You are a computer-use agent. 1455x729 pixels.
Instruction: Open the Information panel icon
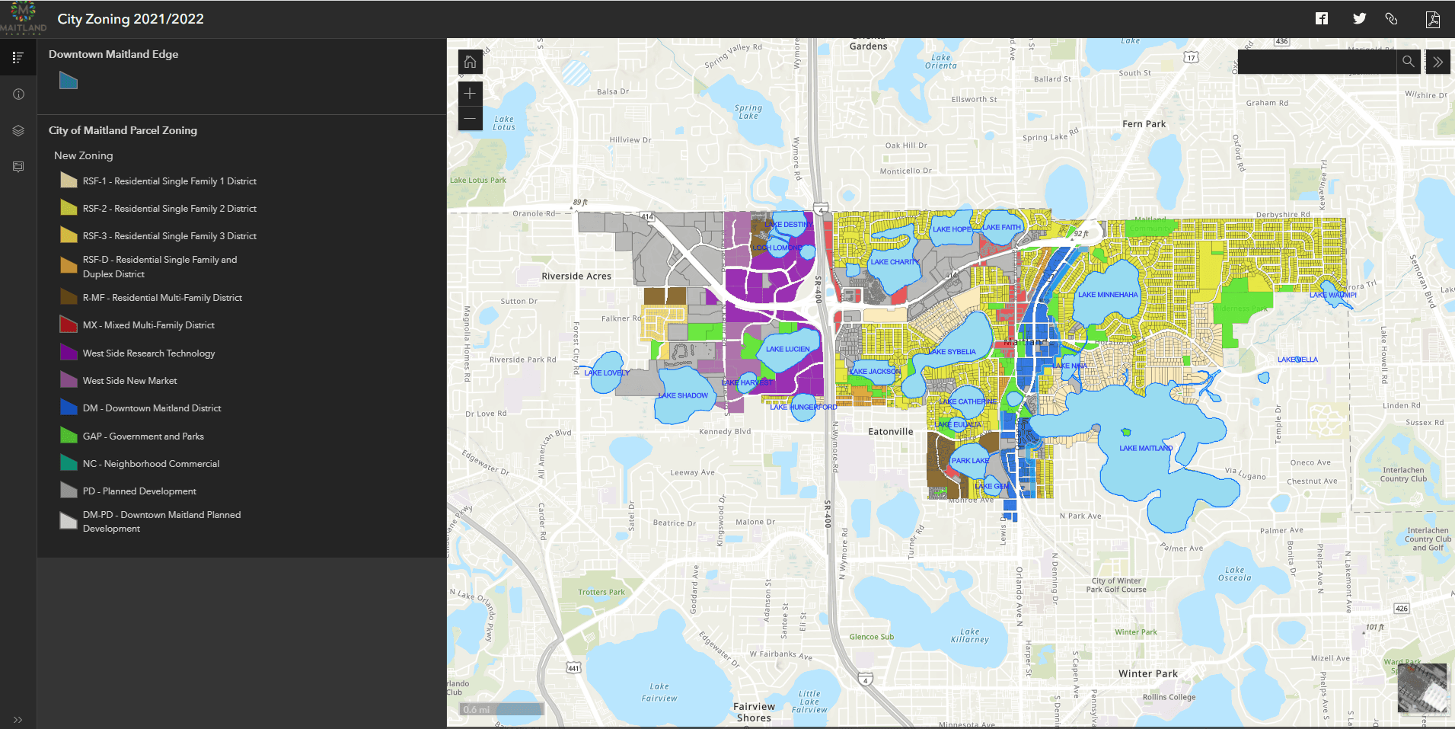click(x=18, y=94)
